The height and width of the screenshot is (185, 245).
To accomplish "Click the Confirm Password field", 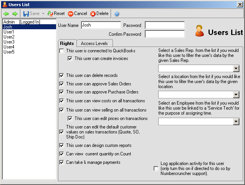I will (164, 34).
